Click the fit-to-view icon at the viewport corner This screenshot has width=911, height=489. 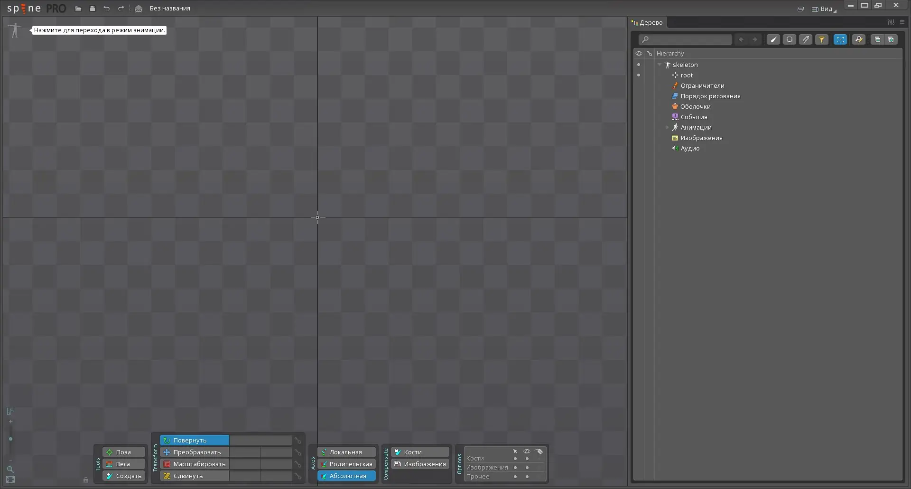tap(10, 480)
